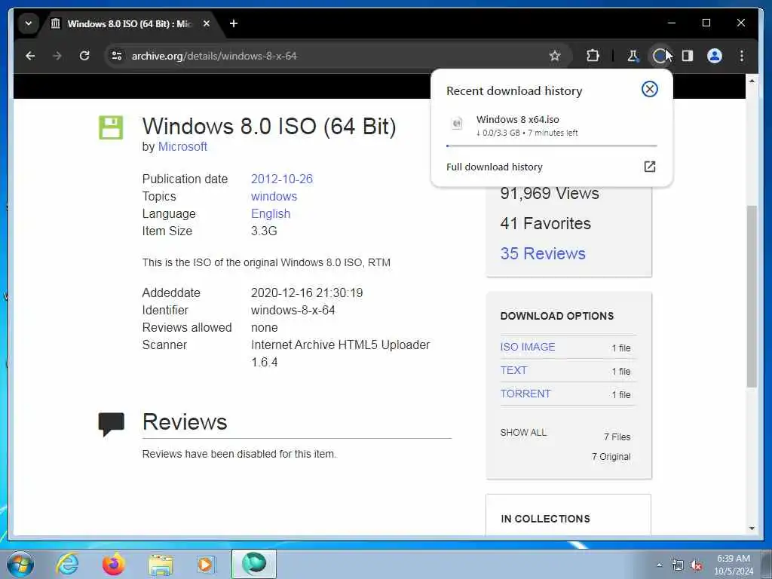
Task: Click the IN COLLECTIONS heading
Action: pos(545,519)
